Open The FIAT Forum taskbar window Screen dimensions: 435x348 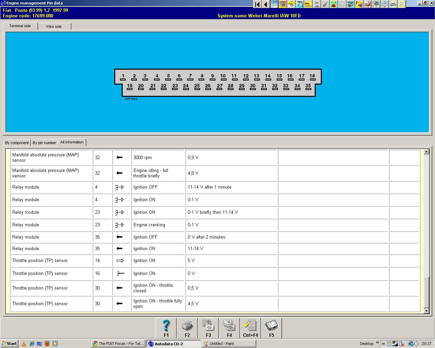coord(118,344)
